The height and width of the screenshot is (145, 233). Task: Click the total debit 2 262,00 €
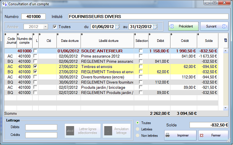click(160, 113)
